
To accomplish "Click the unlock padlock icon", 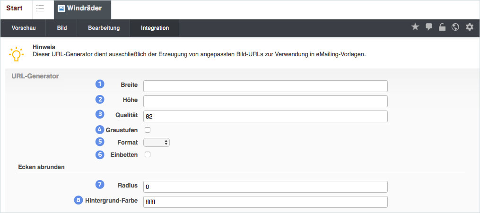I will pos(442,27).
